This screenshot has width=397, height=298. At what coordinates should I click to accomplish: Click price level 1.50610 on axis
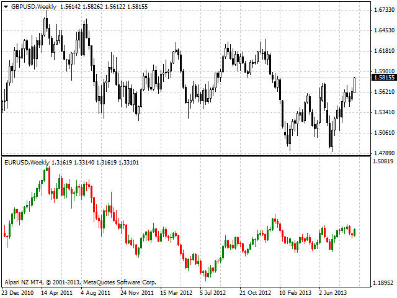click(384, 133)
